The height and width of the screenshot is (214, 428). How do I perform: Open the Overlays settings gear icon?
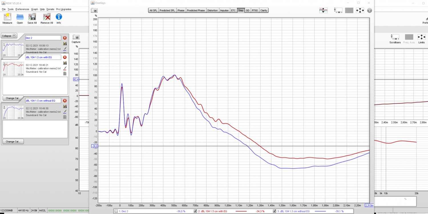(370, 11)
